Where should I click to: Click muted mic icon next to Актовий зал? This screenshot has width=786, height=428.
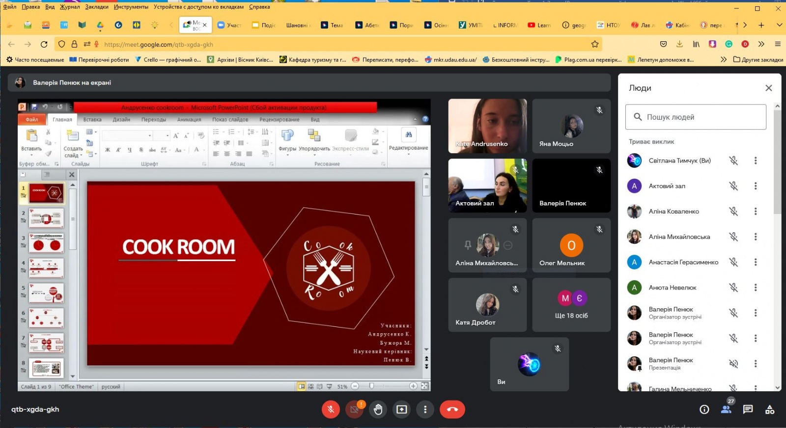(x=733, y=186)
